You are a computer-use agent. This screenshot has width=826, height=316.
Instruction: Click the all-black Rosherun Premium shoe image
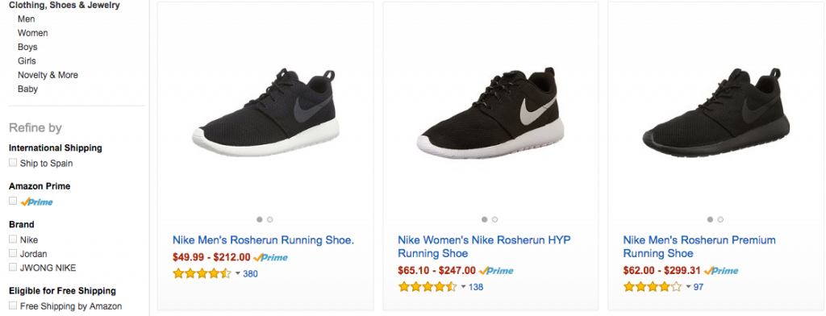[716, 110]
